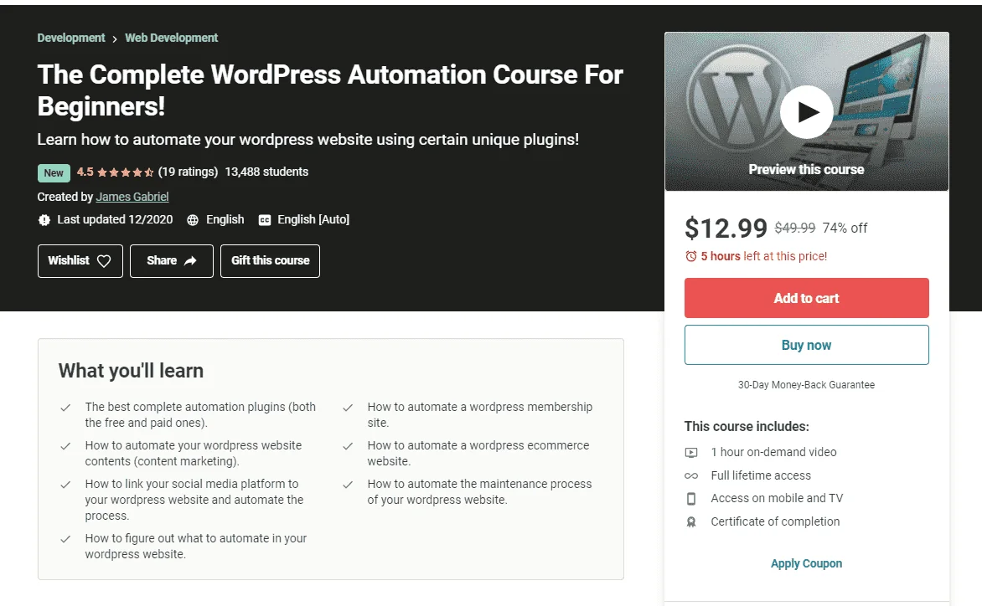Click the Wishlist button label
This screenshot has width=982, height=606.
point(68,260)
